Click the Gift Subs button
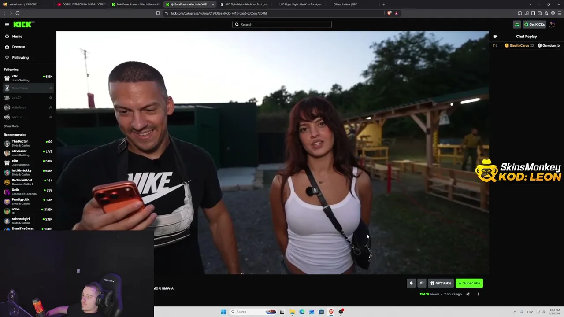 [x=441, y=283]
